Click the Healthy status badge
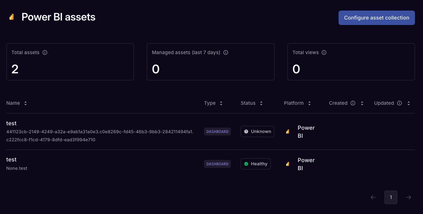Screen dimensions: 423x214 (x=256, y=164)
